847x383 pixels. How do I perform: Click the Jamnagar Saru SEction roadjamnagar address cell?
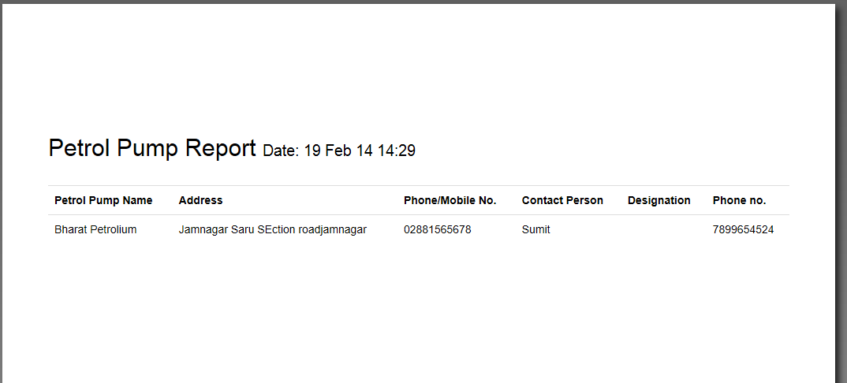tap(272, 229)
